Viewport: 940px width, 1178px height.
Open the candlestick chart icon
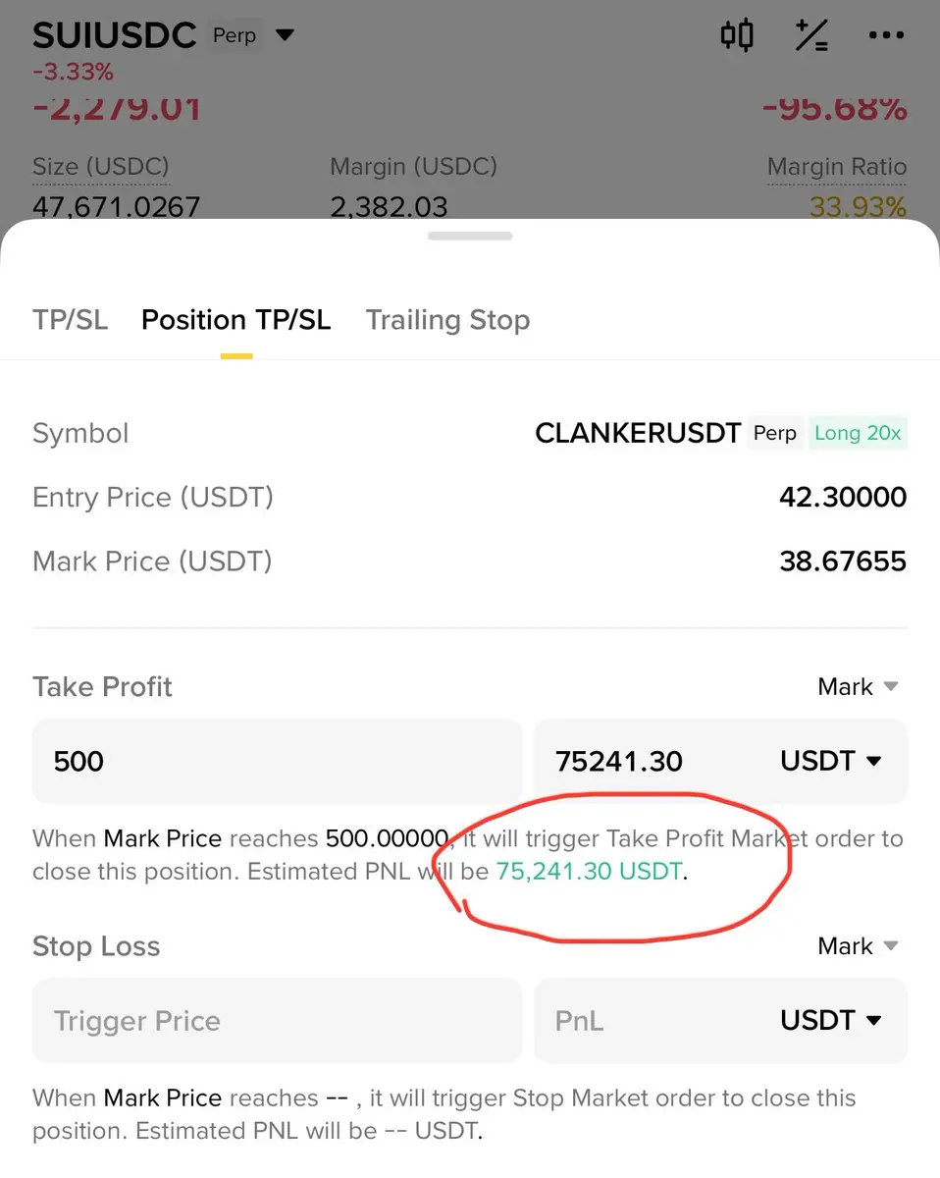(737, 35)
